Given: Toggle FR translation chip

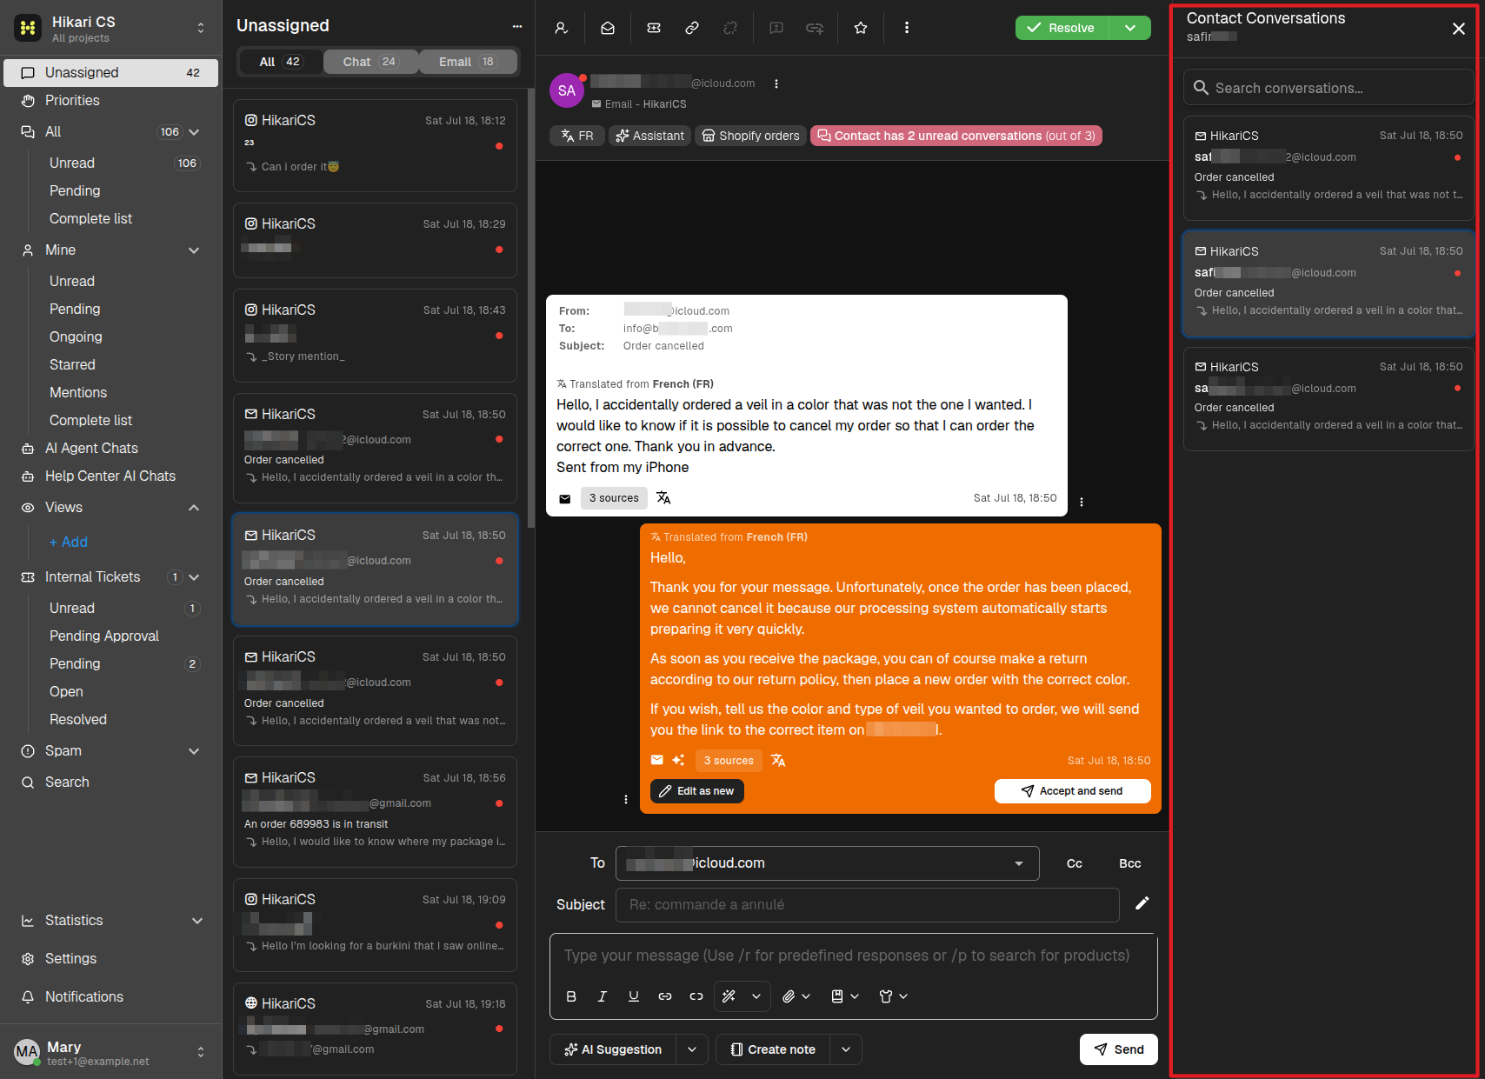Looking at the screenshot, I should pos(576,136).
